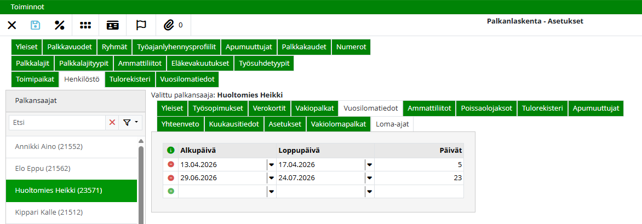
Task: Click the X close icon in toolbar
Action: [x=12, y=25]
